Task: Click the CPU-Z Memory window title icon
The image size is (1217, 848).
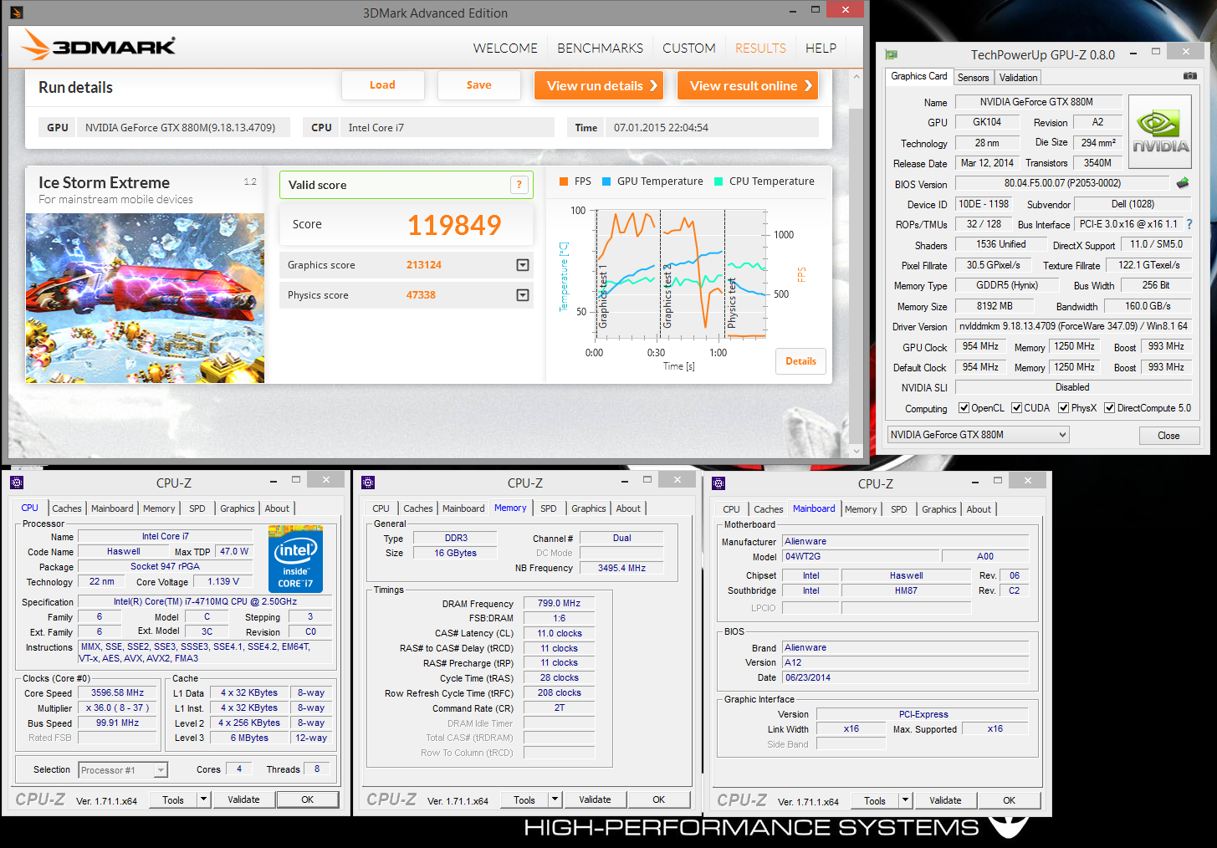Action: tap(368, 483)
